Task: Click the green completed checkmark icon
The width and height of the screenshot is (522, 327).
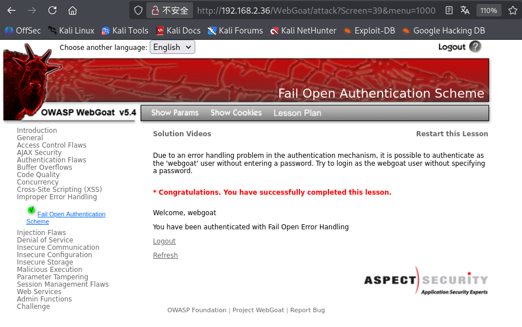Action: coord(31,210)
